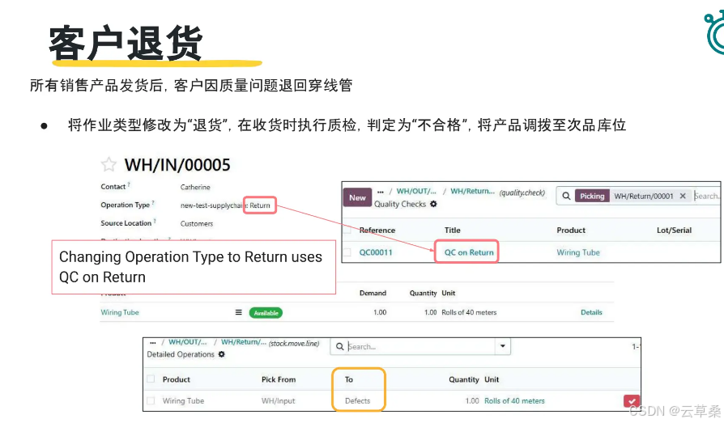Click magnifier icon in Quality Checks search
The height and width of the screenshot is (423, 724).
566,196
